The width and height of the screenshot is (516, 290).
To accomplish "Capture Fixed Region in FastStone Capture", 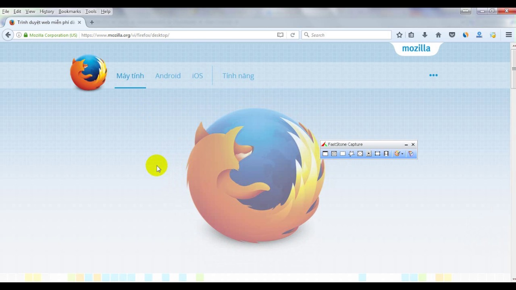I will (x=377, y=153).
